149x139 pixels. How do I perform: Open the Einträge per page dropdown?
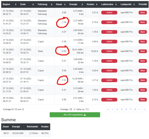point(72,109)
